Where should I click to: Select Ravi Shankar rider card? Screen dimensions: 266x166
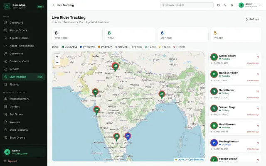[x=235, y=128]
